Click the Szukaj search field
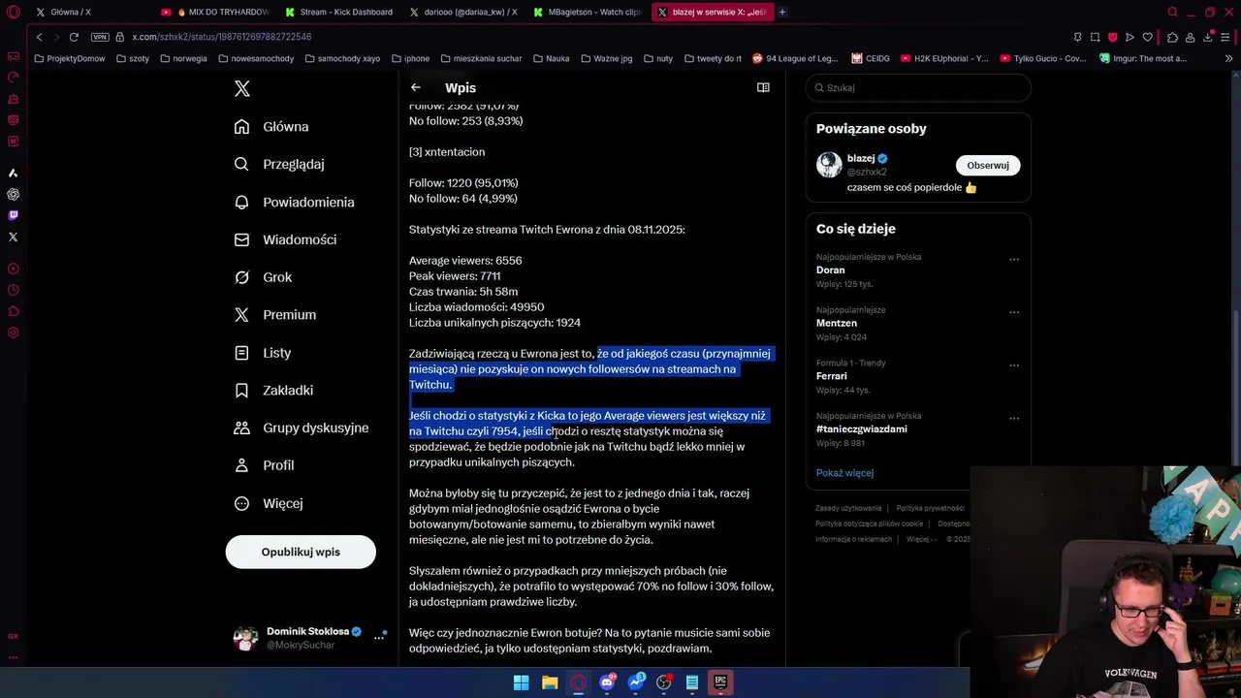The image size is (1241, 698). point(918,87)
